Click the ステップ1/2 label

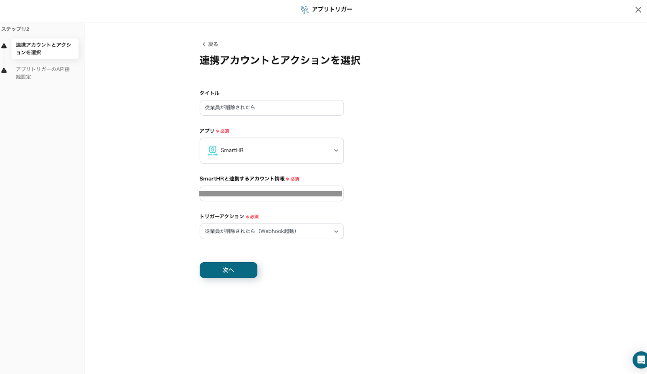(15, 29)
